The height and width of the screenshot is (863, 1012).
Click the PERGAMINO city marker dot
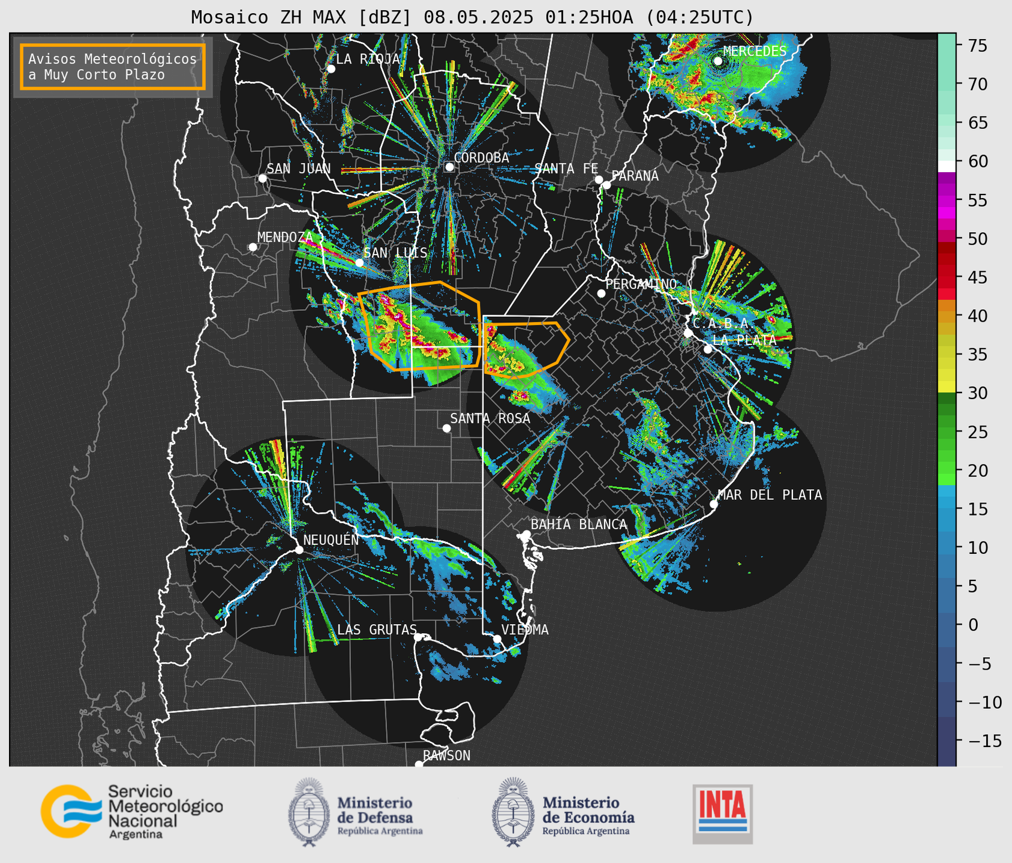point(601,293)
